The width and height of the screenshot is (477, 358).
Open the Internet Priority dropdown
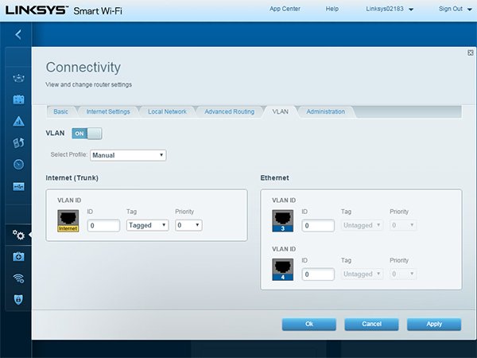[x=188, y=225]
